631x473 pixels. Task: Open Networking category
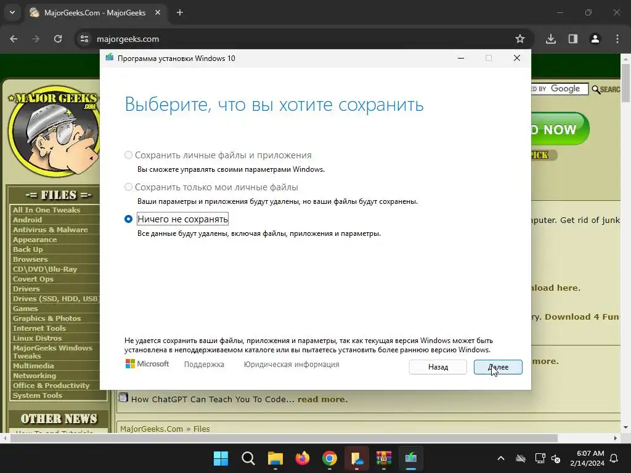[x=35, y=376]
